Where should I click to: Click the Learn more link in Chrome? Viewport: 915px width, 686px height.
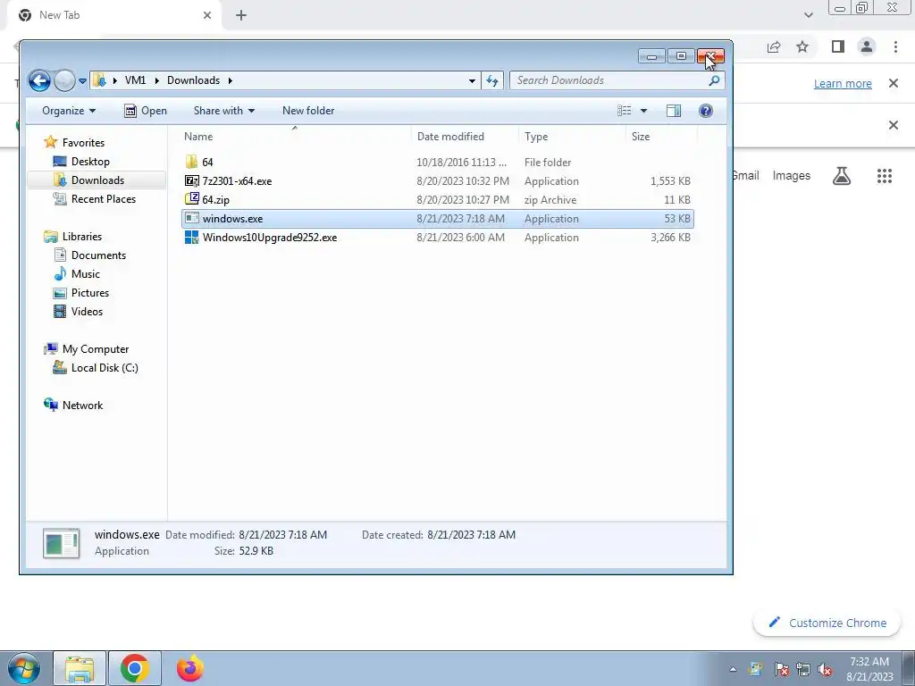pyautogui.click(x=843, y=83)
